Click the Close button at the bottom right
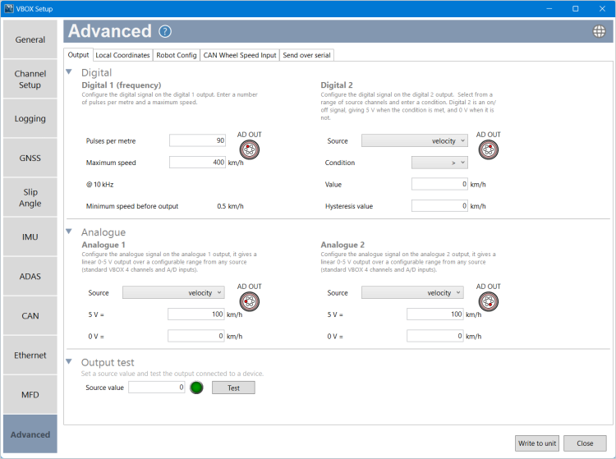 (x=585, y=443)
